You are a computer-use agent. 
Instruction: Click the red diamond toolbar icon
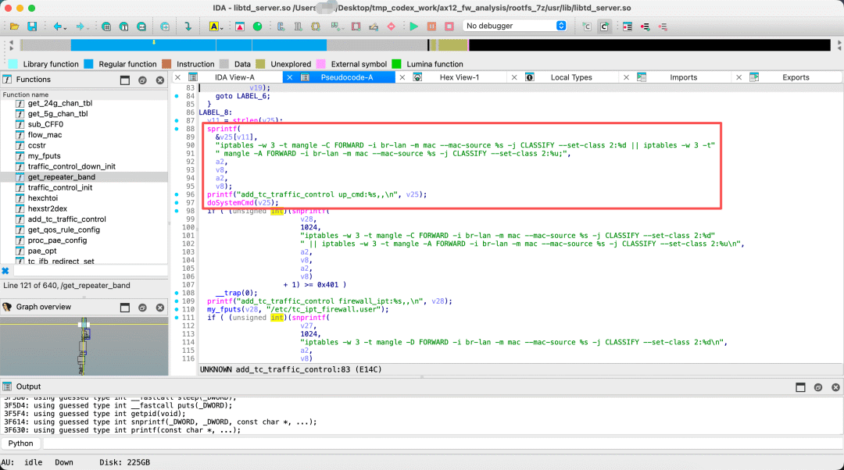(x=392, y=26)
